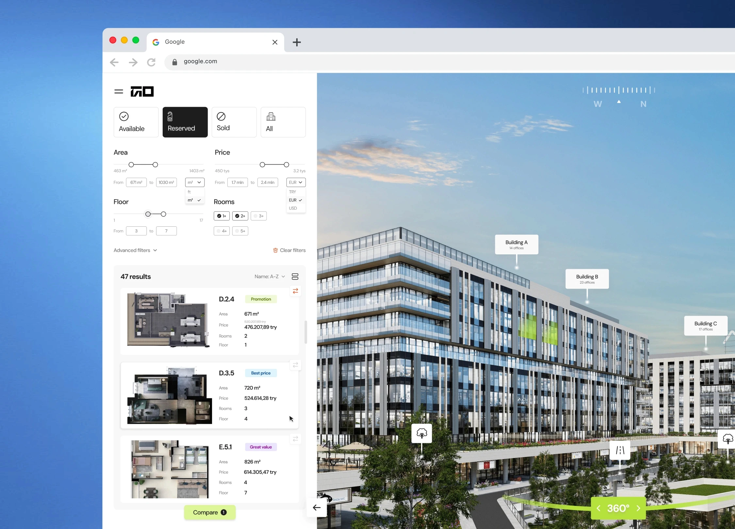Enable the 5+ rooms checkbox

(240, 231)
